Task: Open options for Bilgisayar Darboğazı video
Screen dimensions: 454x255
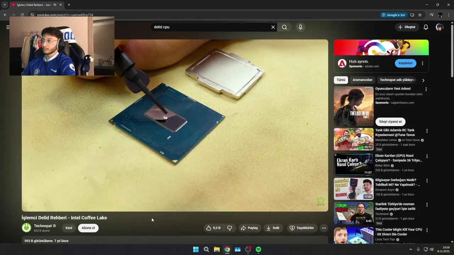Action: click(x=427, y=180)
